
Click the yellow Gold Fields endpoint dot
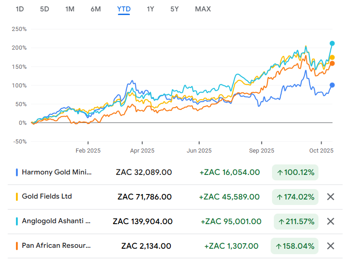tap(332, 57)
